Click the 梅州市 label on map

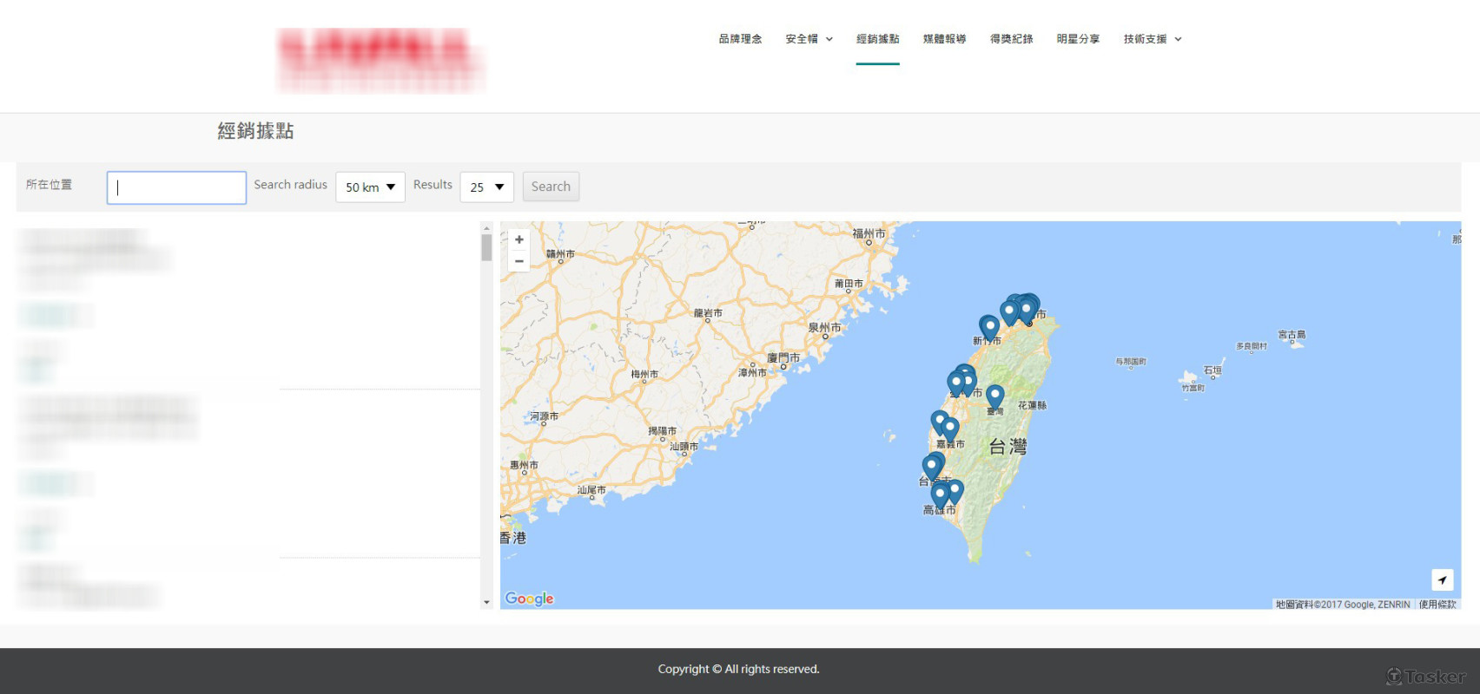click(x=644, y=374)
